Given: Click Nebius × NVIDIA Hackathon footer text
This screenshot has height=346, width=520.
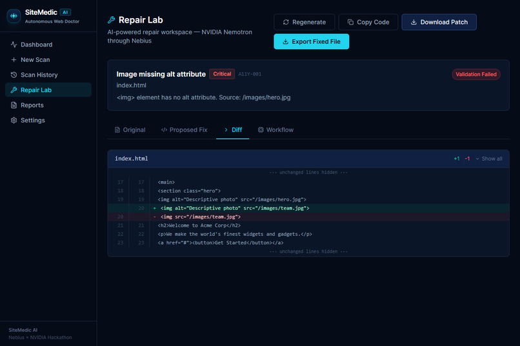Looking at the screenshot, I should point(40,338).
